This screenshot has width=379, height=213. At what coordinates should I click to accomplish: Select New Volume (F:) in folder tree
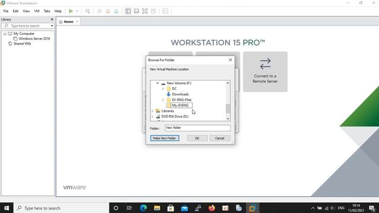tap(179, 83)
